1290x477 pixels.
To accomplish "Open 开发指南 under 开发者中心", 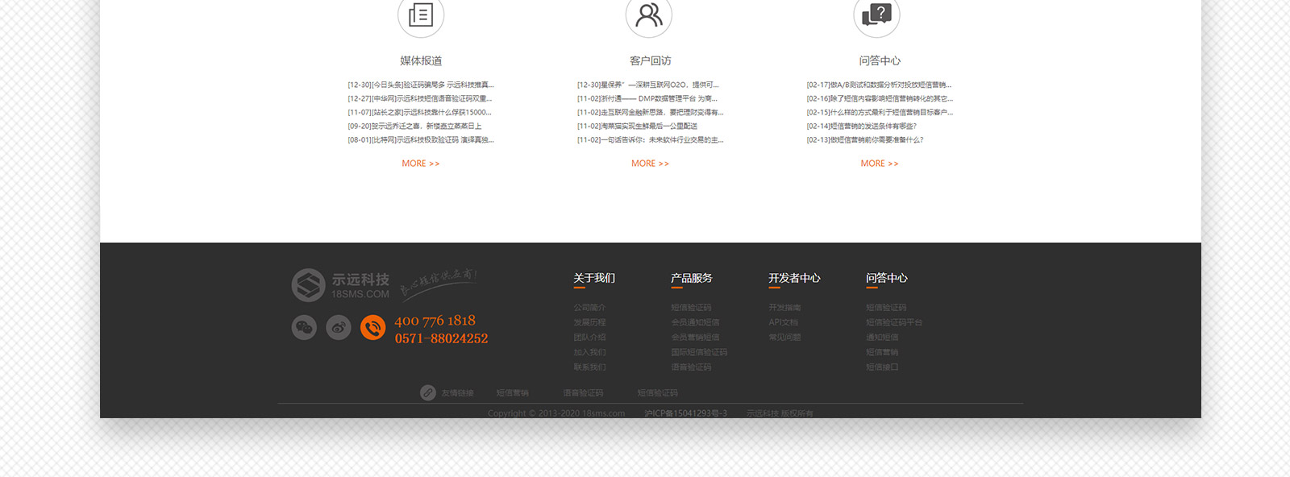I will point(784,307).
